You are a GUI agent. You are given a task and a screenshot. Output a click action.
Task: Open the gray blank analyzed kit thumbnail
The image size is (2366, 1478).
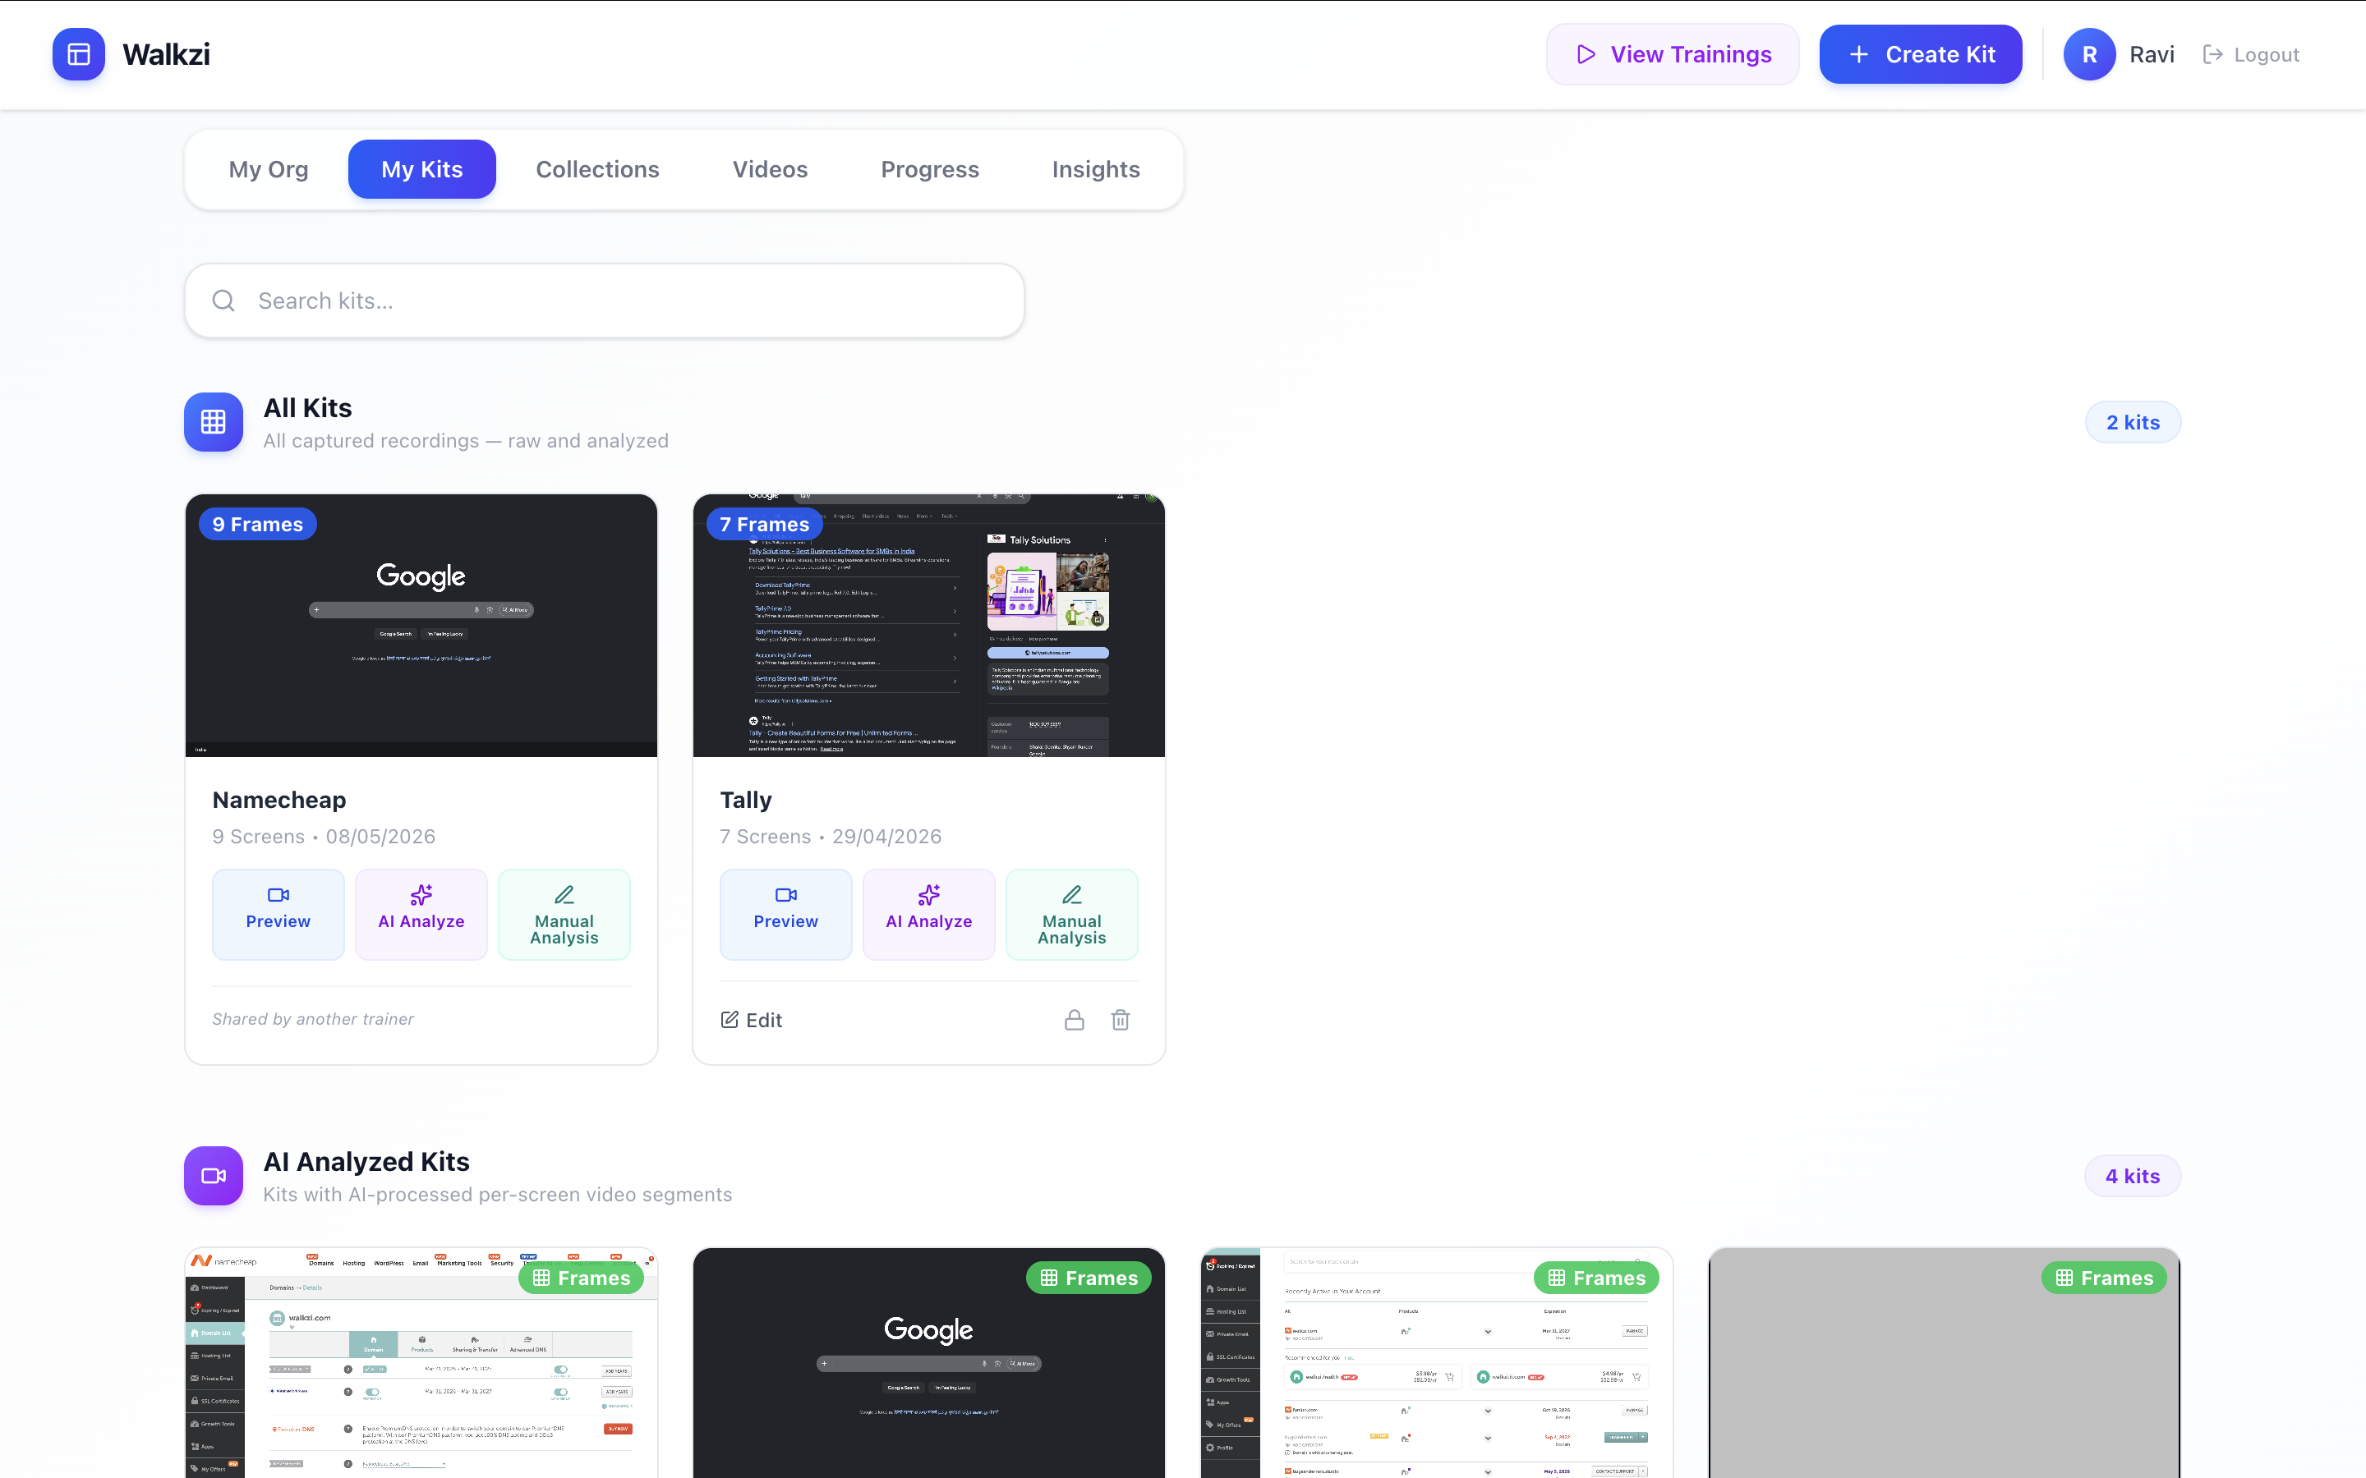click(1944, 1363)
